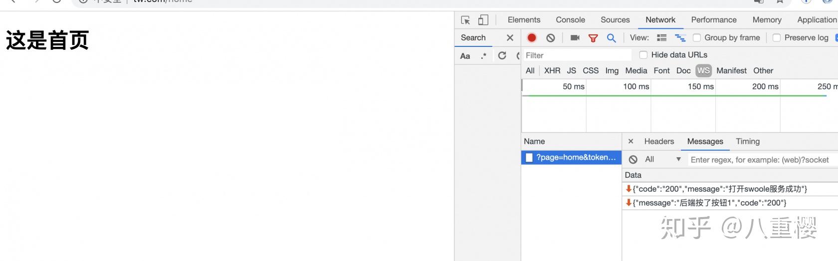
Task: Check the Preserve log option
Action: [x=777, y=38]
